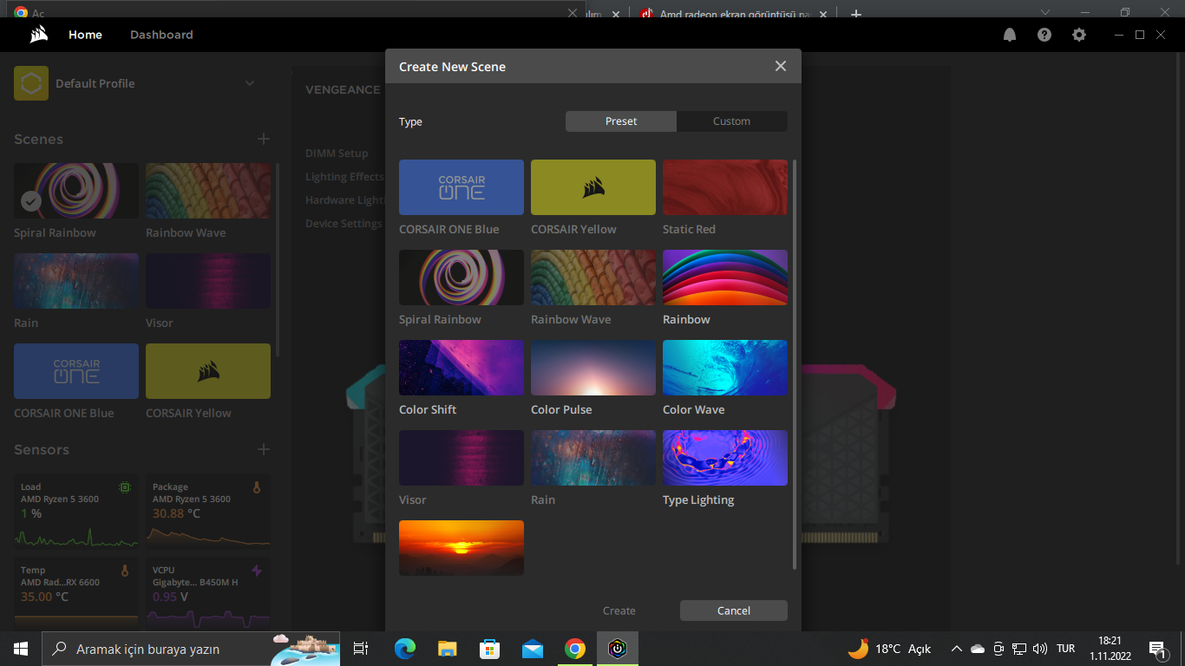Open the notifications bell icon
Image resolution: width=1185 pixels, height=666 pixels.
1010,35
